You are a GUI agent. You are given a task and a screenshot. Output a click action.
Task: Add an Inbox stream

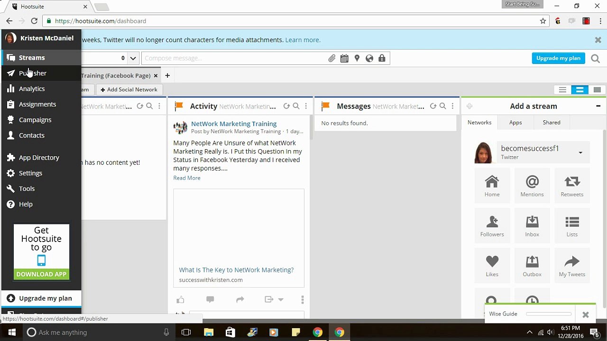click(532, 226)
